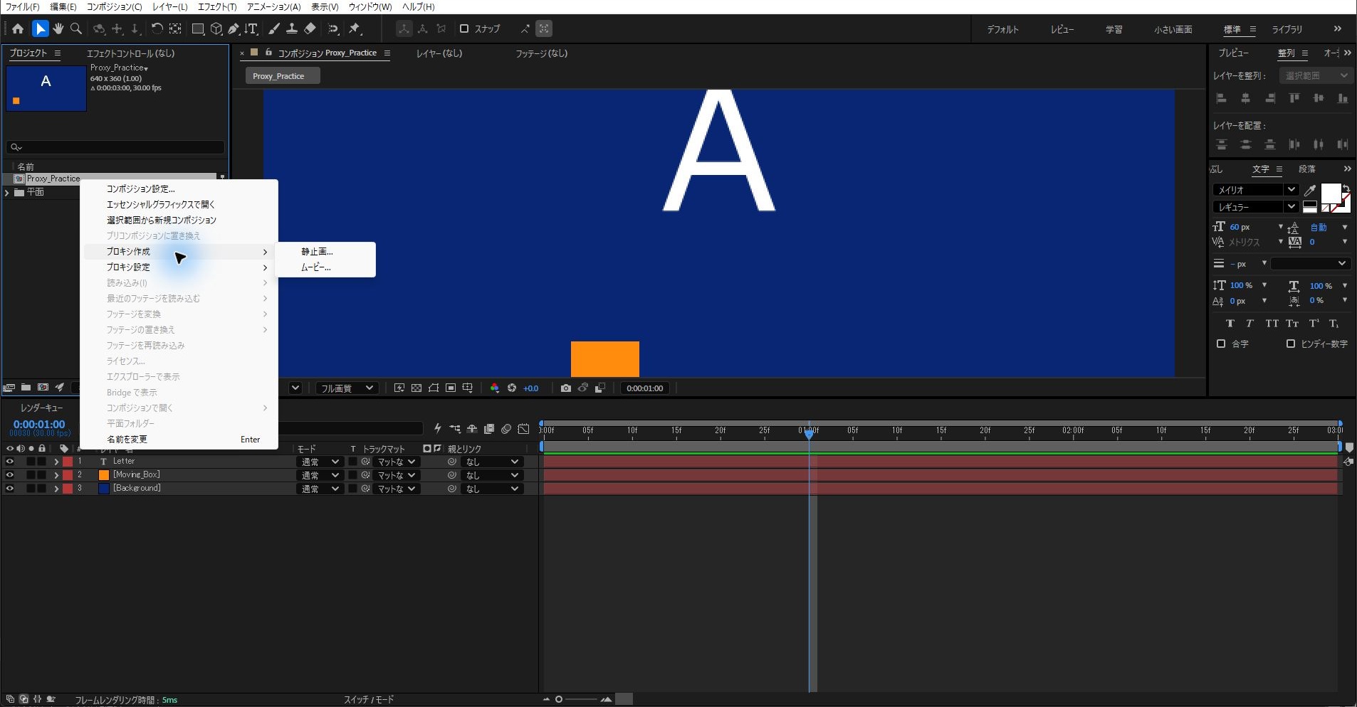Click the Faux Bold T button
Screen dimensions: 1357x707
click(x=1230, y=323)
